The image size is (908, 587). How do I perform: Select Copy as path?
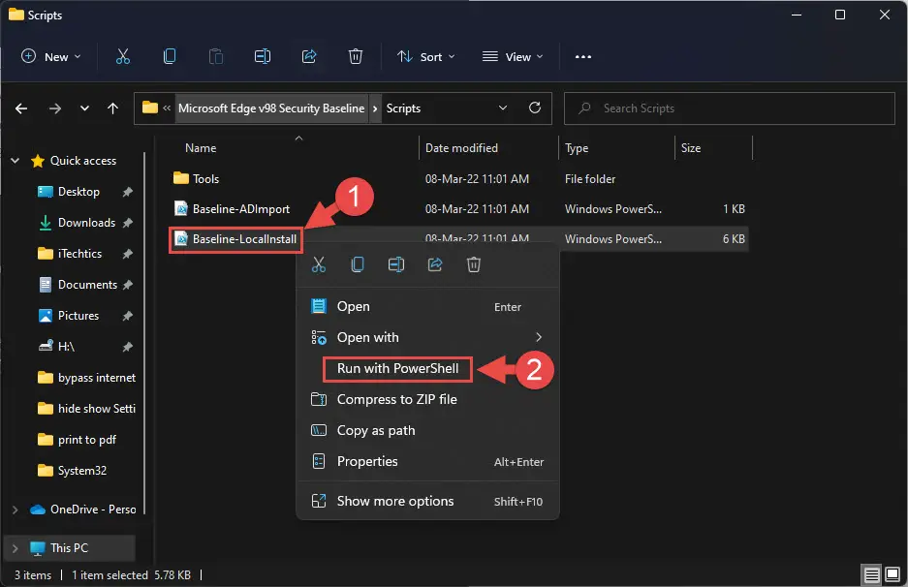point(427,431)
